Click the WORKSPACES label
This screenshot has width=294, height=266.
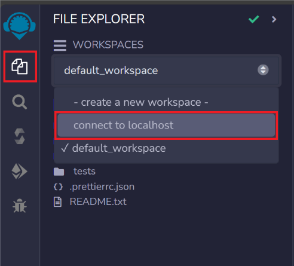point(108,45)
